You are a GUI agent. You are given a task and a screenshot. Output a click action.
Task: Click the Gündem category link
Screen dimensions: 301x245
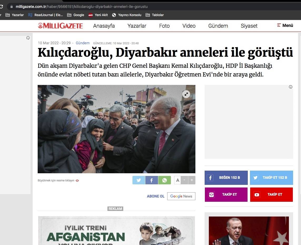82,43
